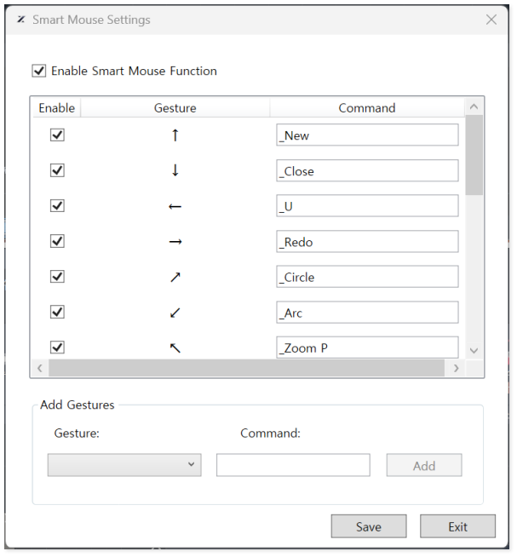Save the smart mouse settings

[x=369, y=526]
